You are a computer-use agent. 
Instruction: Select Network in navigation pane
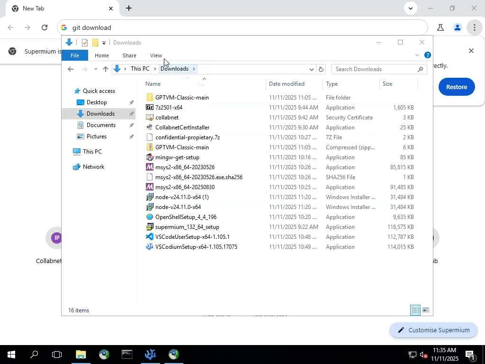coord(93,167)
